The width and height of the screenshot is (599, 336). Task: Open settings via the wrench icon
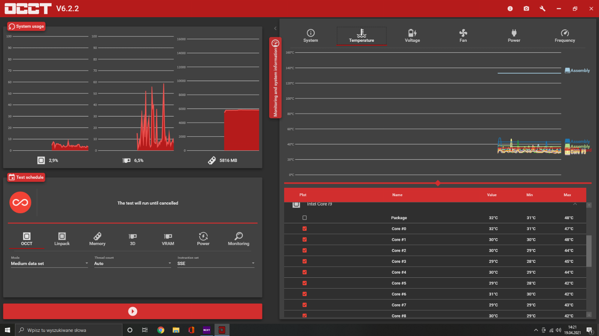pos(542,9)
